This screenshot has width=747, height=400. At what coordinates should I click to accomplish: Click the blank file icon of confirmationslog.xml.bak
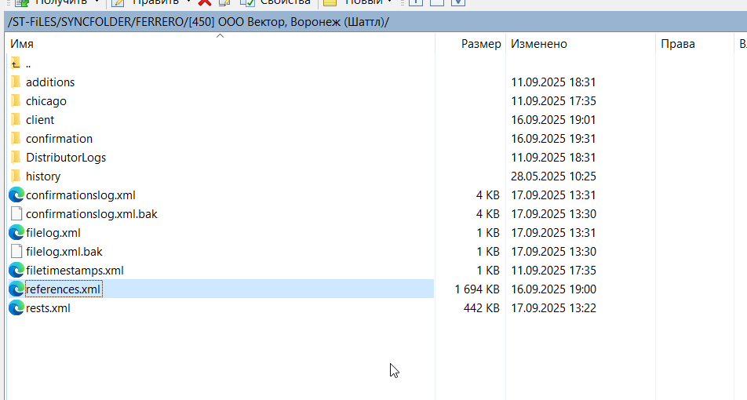pyautogui.click(x=16, y=214)
